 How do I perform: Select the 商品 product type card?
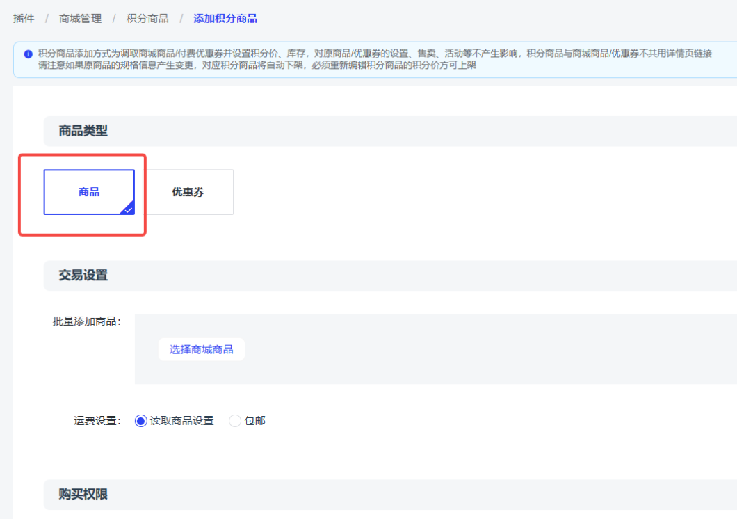[89, 192]
